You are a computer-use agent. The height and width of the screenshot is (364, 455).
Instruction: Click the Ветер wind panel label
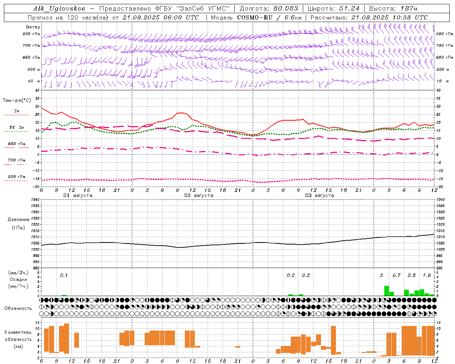[x=33, y=27]
